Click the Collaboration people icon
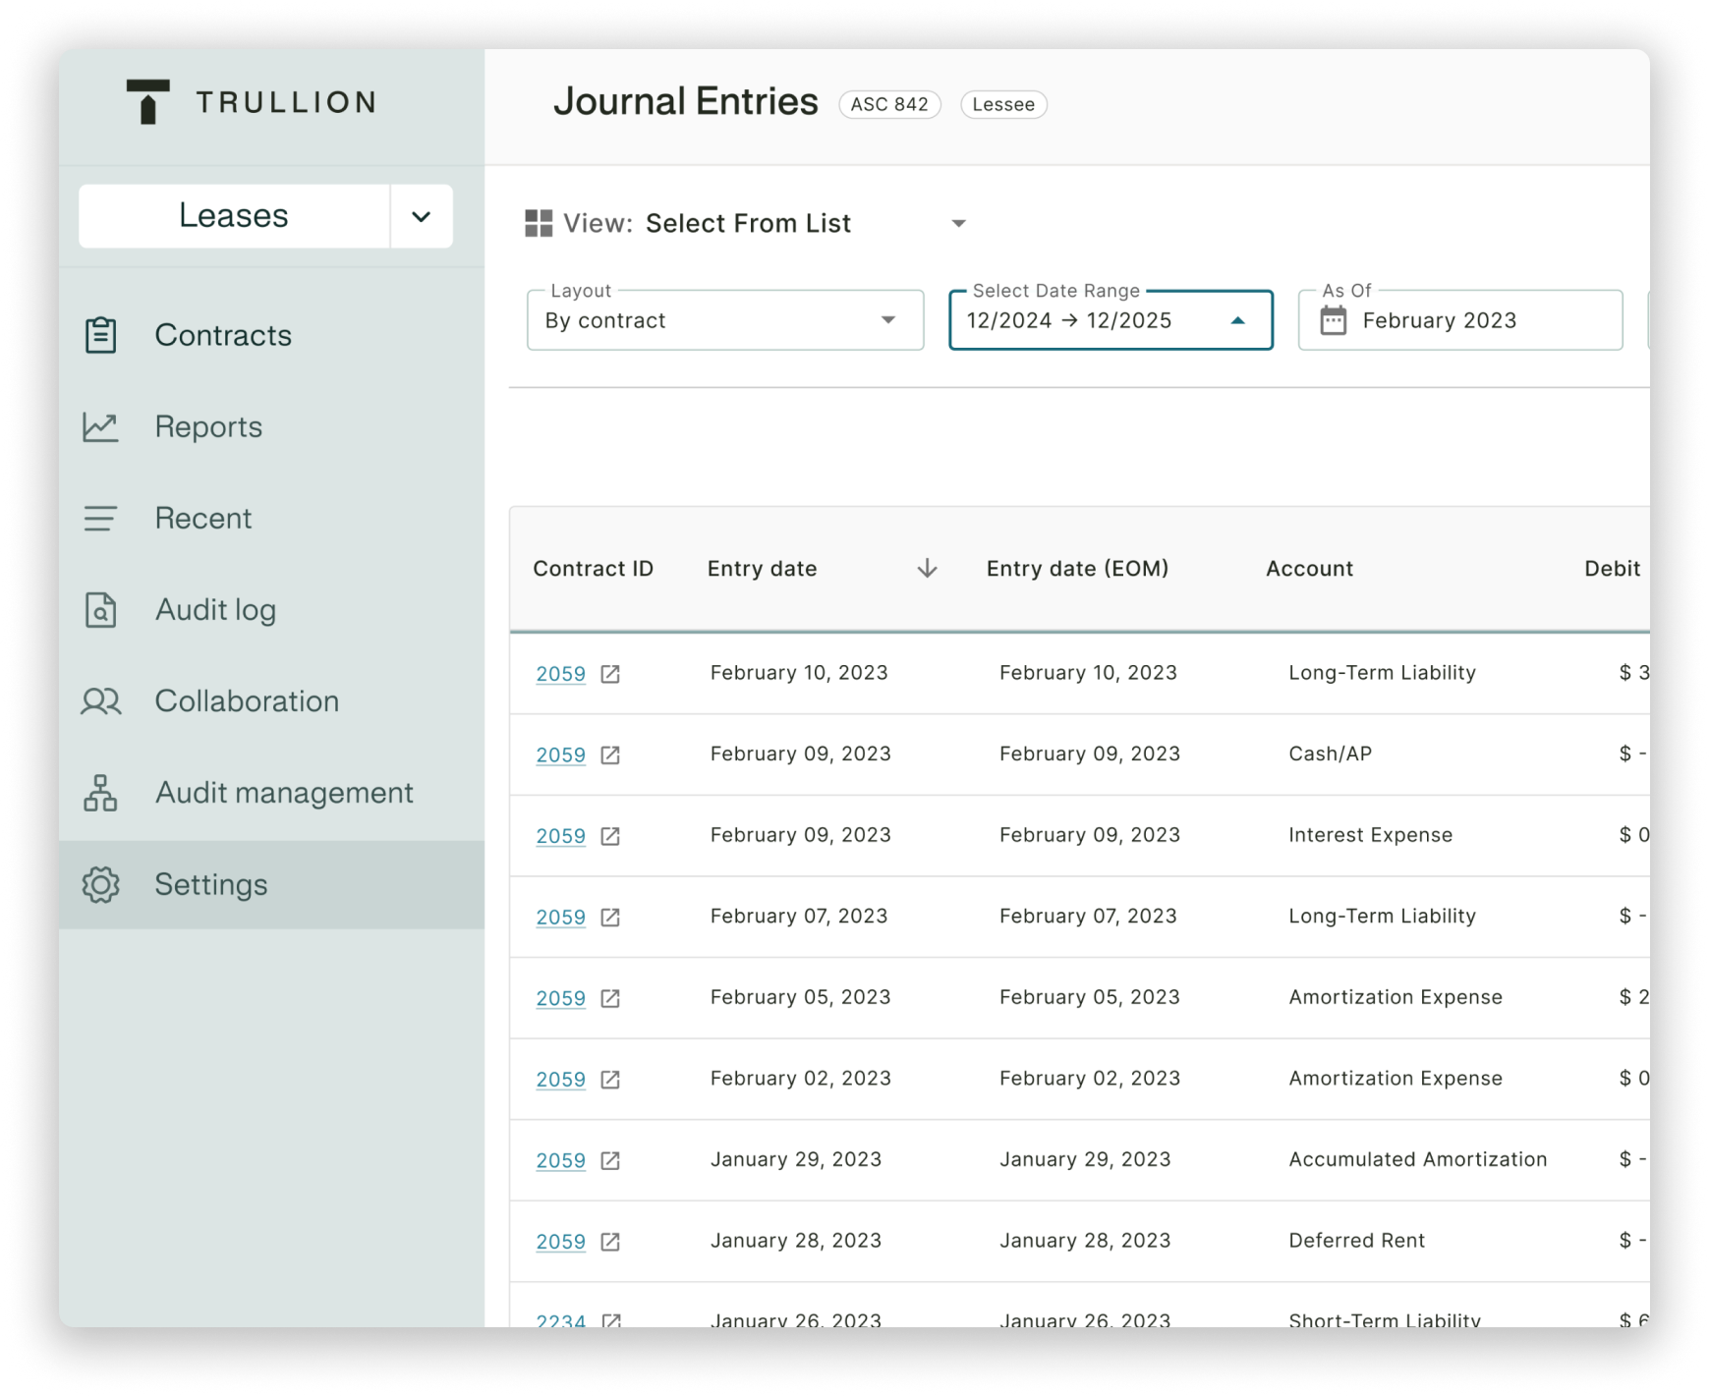Screen dimensions: 1709x1396 [100, 701]
